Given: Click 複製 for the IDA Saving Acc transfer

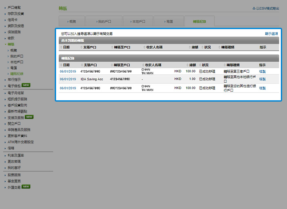Looking at the screenshot, I should 262,79.
